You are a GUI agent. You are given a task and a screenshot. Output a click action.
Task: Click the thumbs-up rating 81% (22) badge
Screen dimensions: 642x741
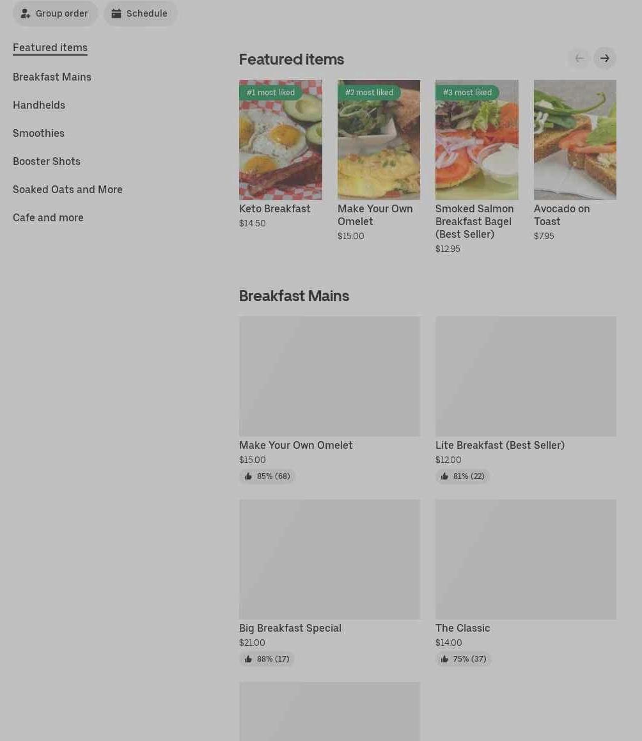462,476
